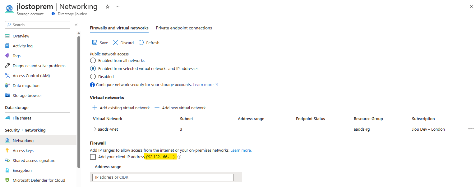Open the row options ellipsis for aadds-vnet
Screen dimensions: 476x187
pyautogui.click(x=471, y=129)
